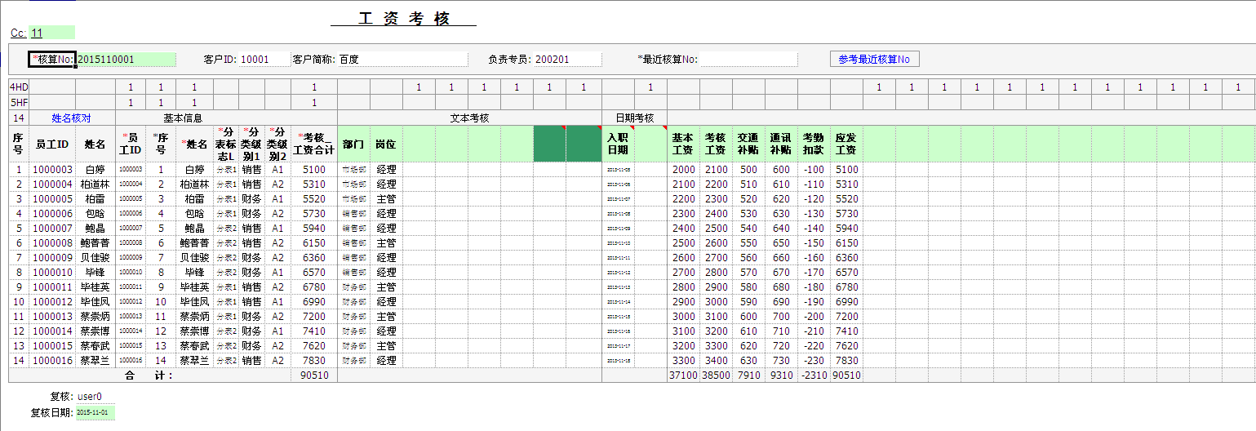Click the Cc value field showing 11
1256x431 pixels.
[x=52, y=33]
